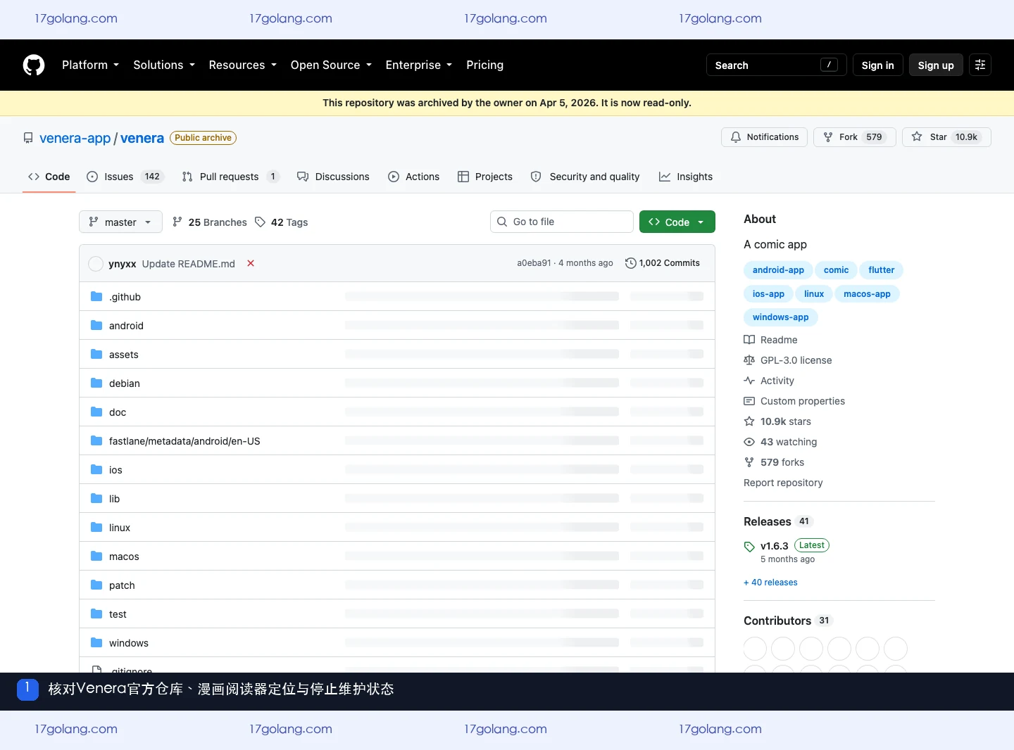Viewport: 1014px width, 750px height.
Task: Open the GitHub logo homepage icon
Action: 34,65
